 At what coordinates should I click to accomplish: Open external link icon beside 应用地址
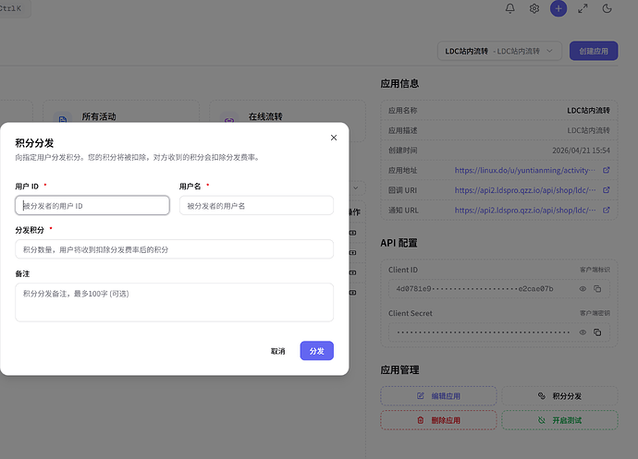click(607, 170)
